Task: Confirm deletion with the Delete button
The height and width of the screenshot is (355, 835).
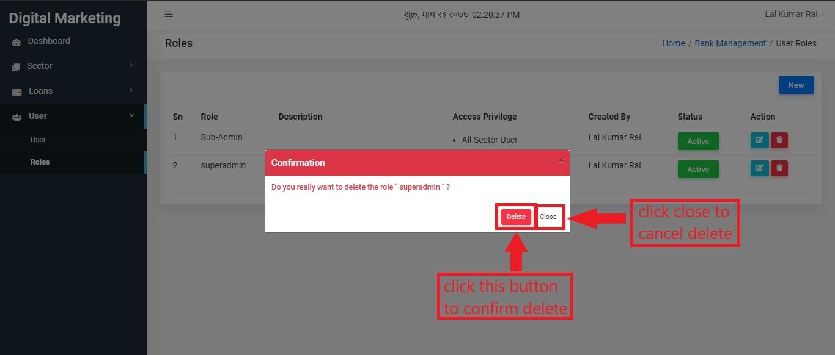Action: click(516, 217)
